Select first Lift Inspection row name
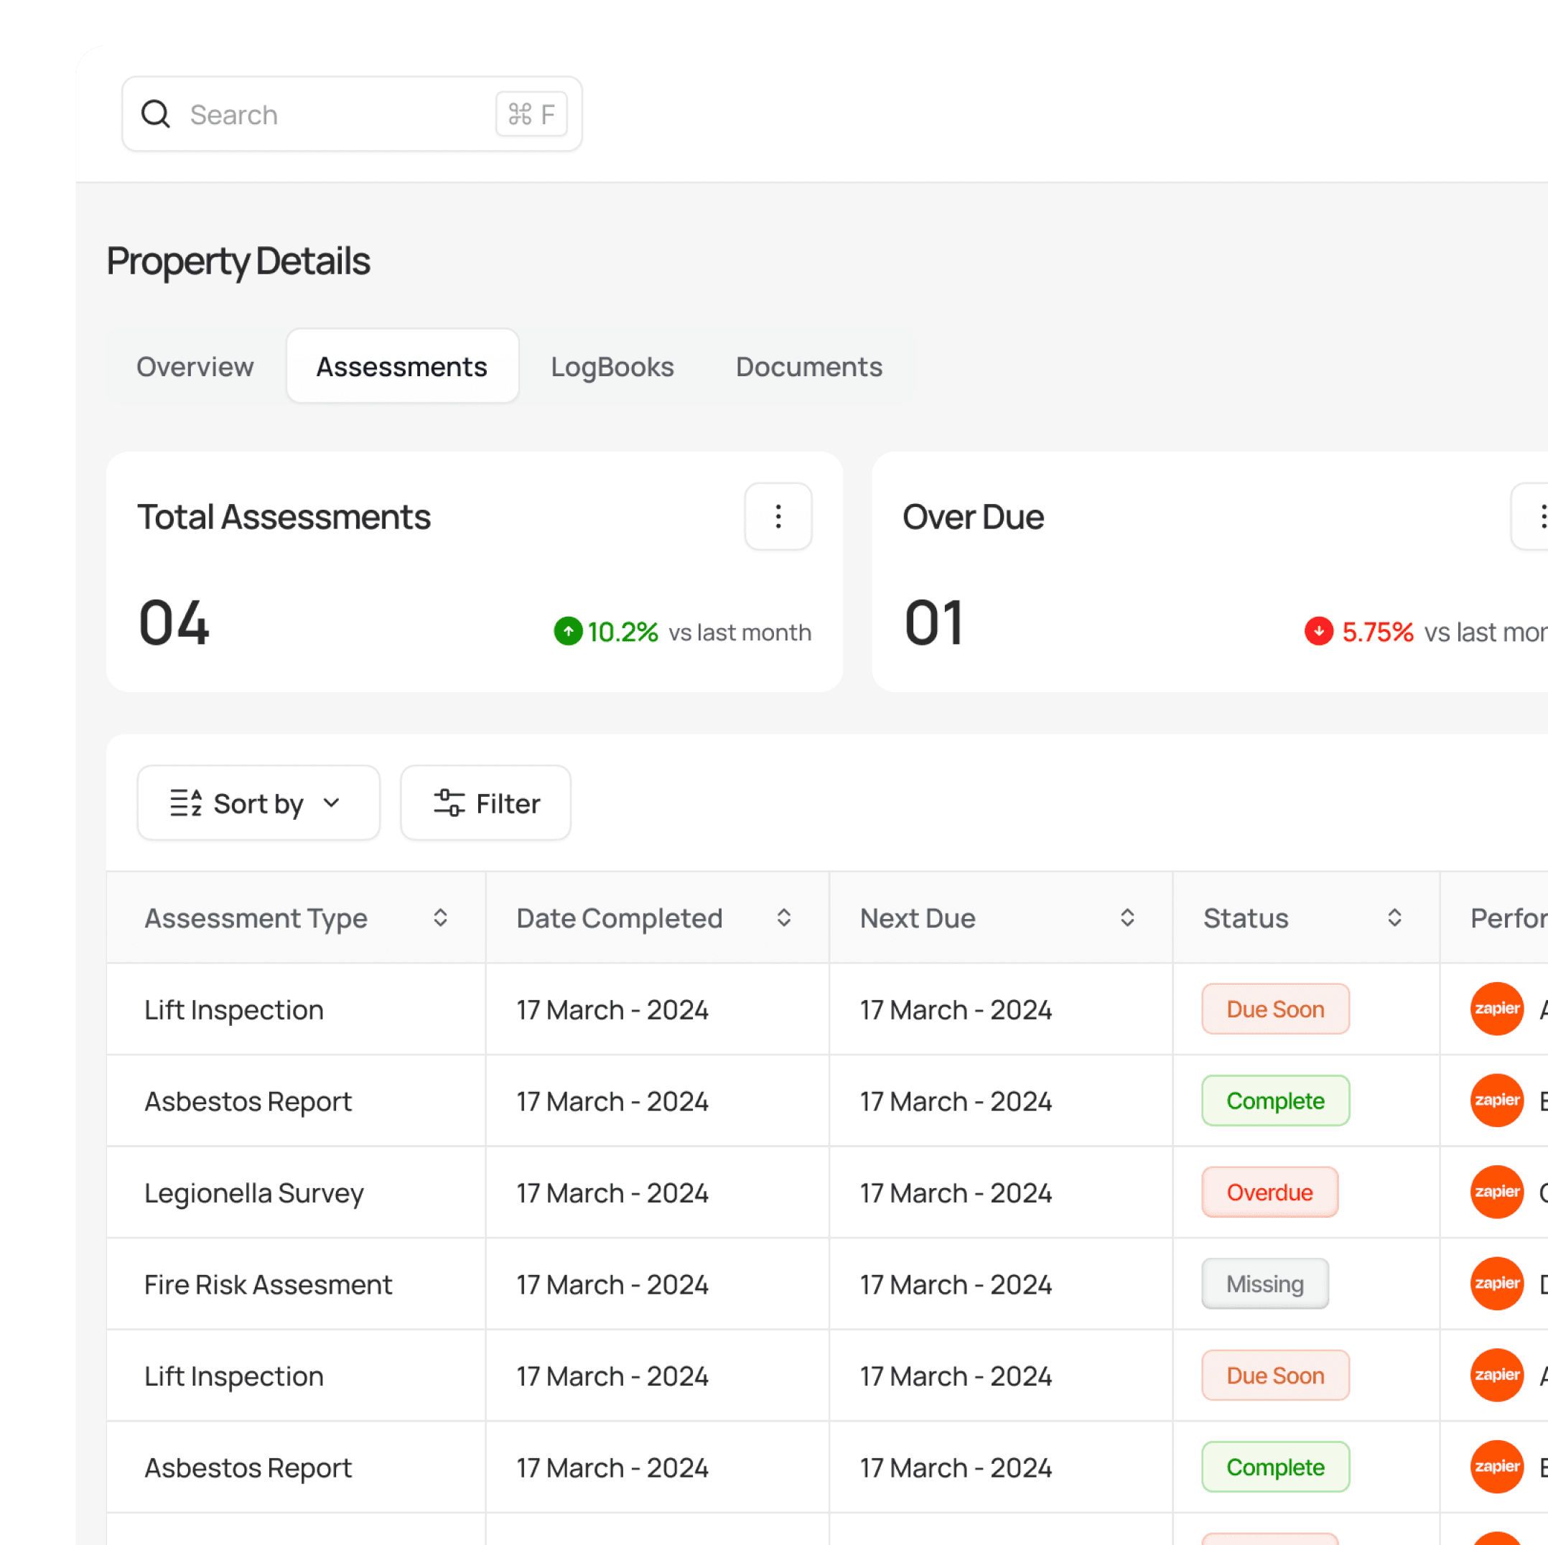This screenshot has height=1545, width=1548. coord(234,1009)
